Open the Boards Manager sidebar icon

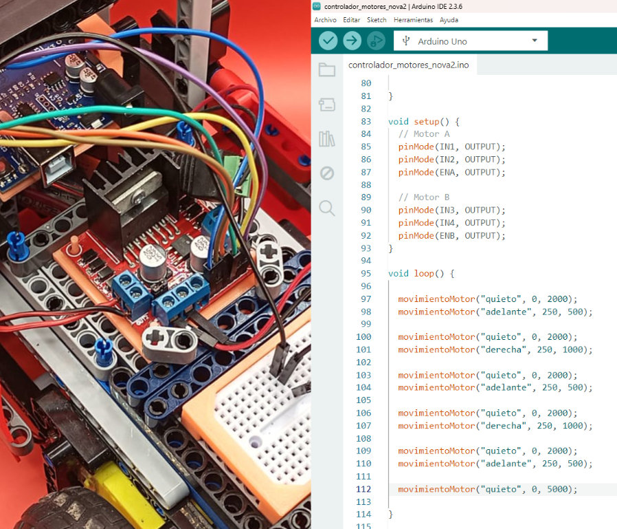pyautogui.click(x=327, y=105)
